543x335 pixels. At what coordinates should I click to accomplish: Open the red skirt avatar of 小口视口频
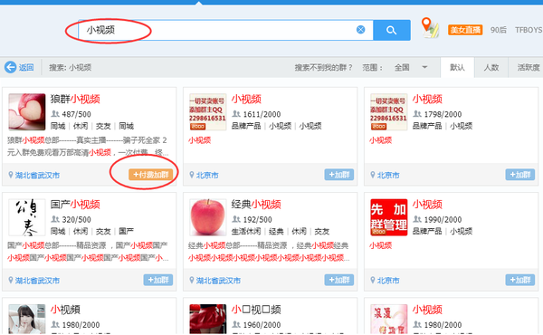[x=208, y=319]
